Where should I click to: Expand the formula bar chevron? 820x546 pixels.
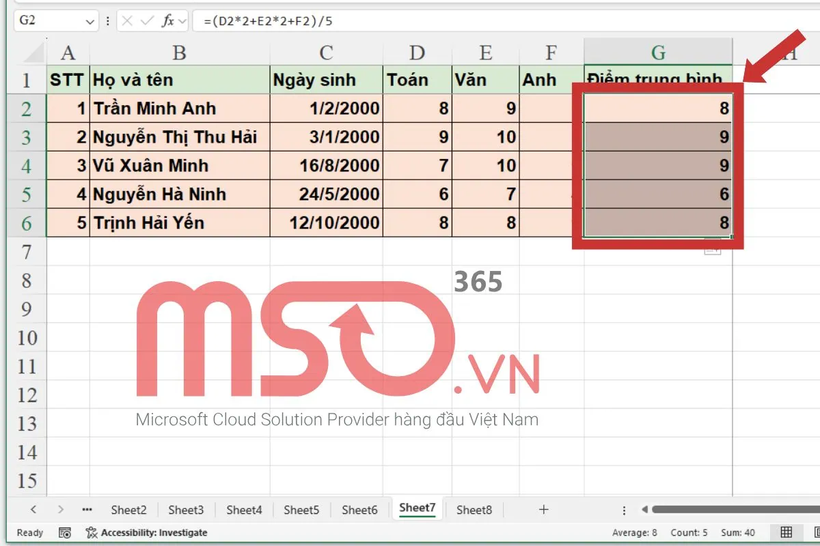pyautogui.click(x=182, y=20)
